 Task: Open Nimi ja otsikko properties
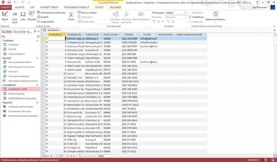pyautogui.click(x=88, y=13)
